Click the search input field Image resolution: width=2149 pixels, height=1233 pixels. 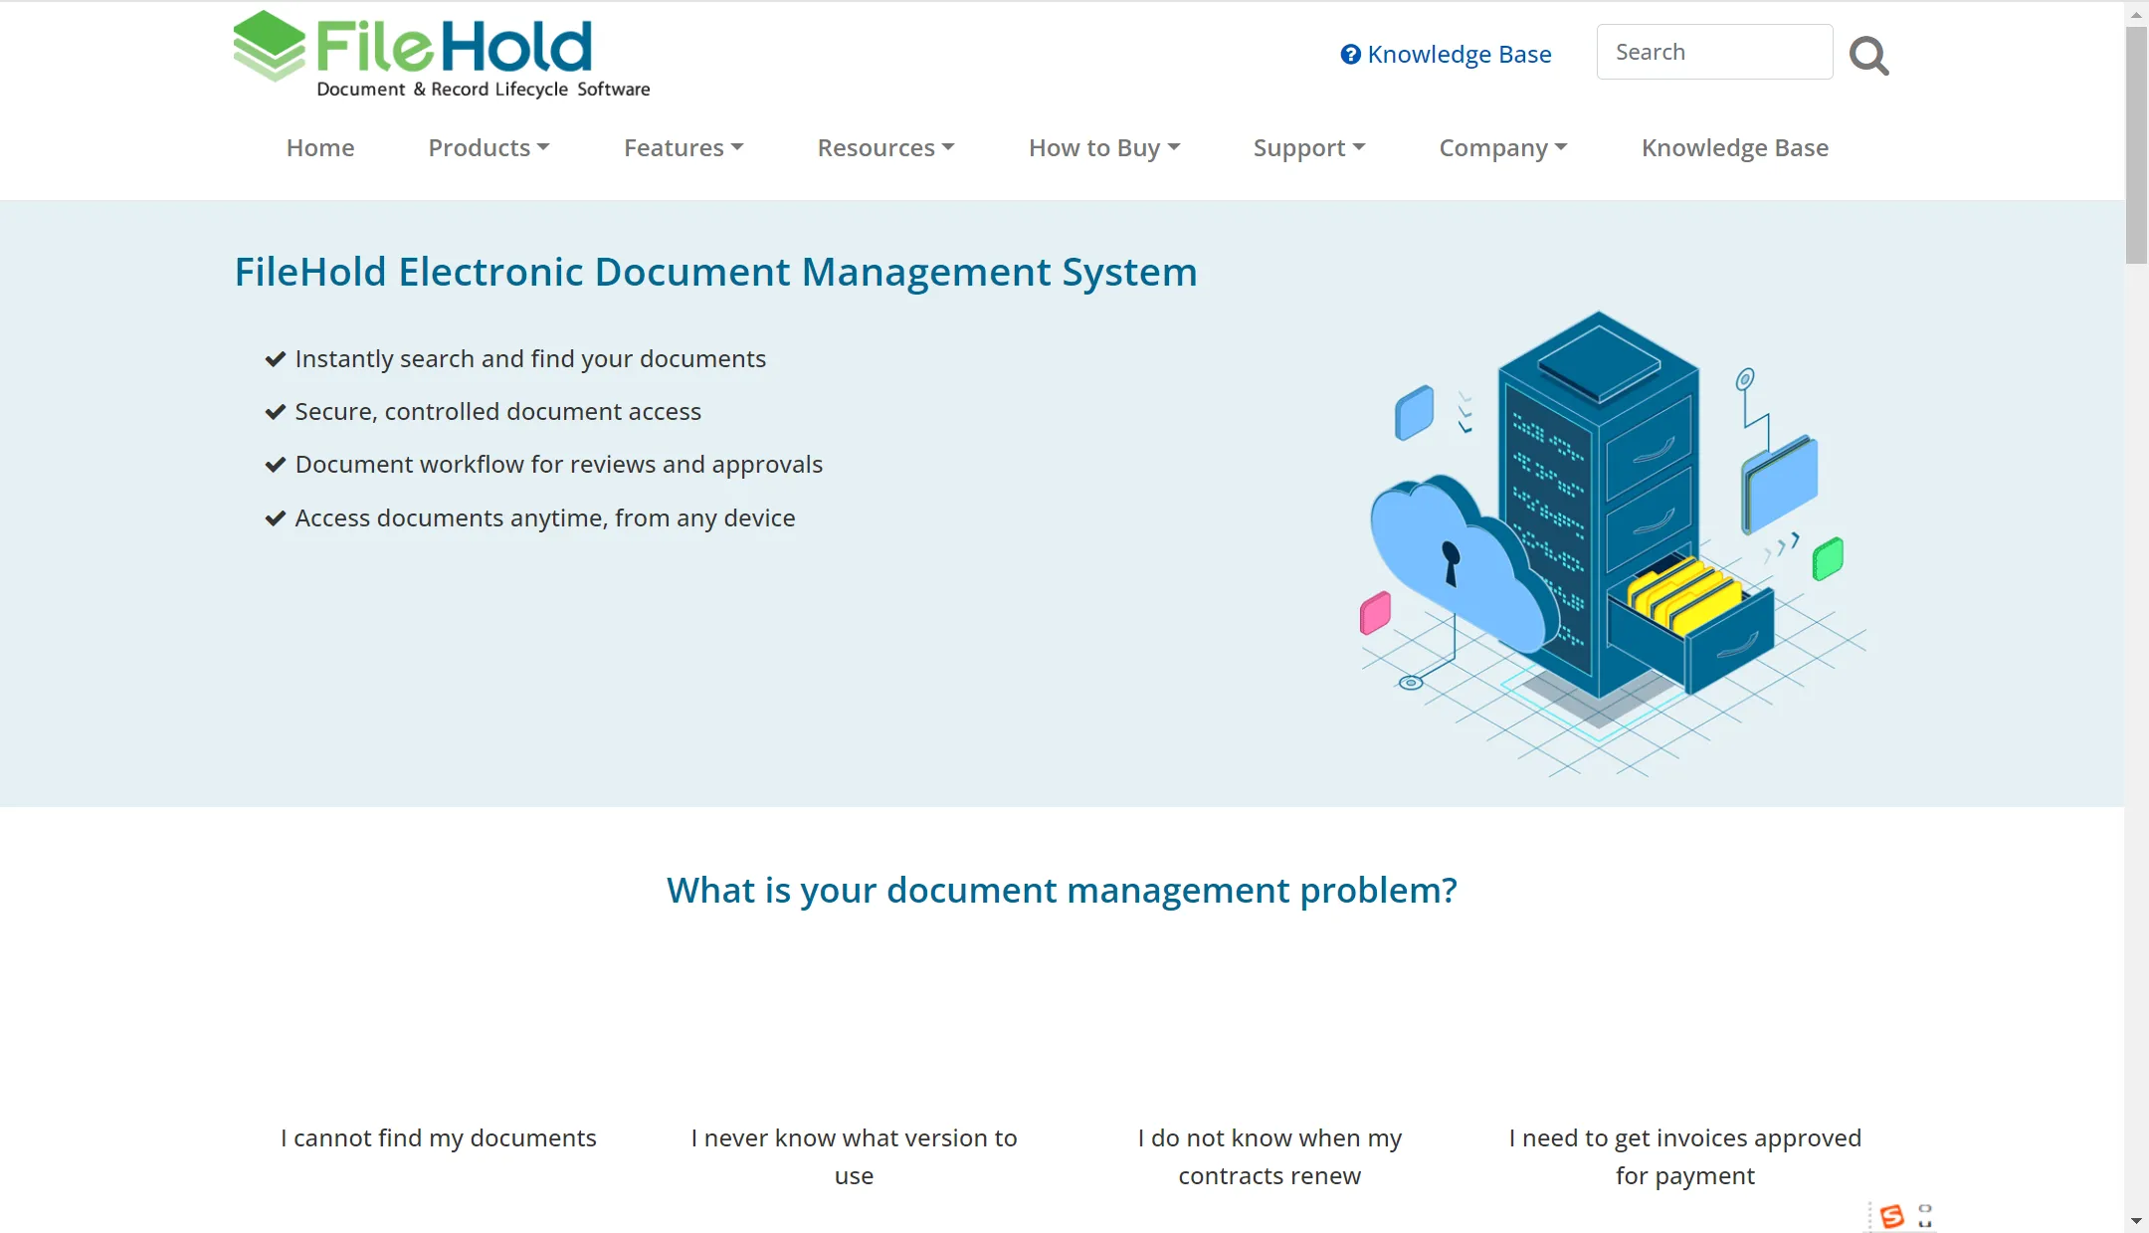(x=1715, y=52)
